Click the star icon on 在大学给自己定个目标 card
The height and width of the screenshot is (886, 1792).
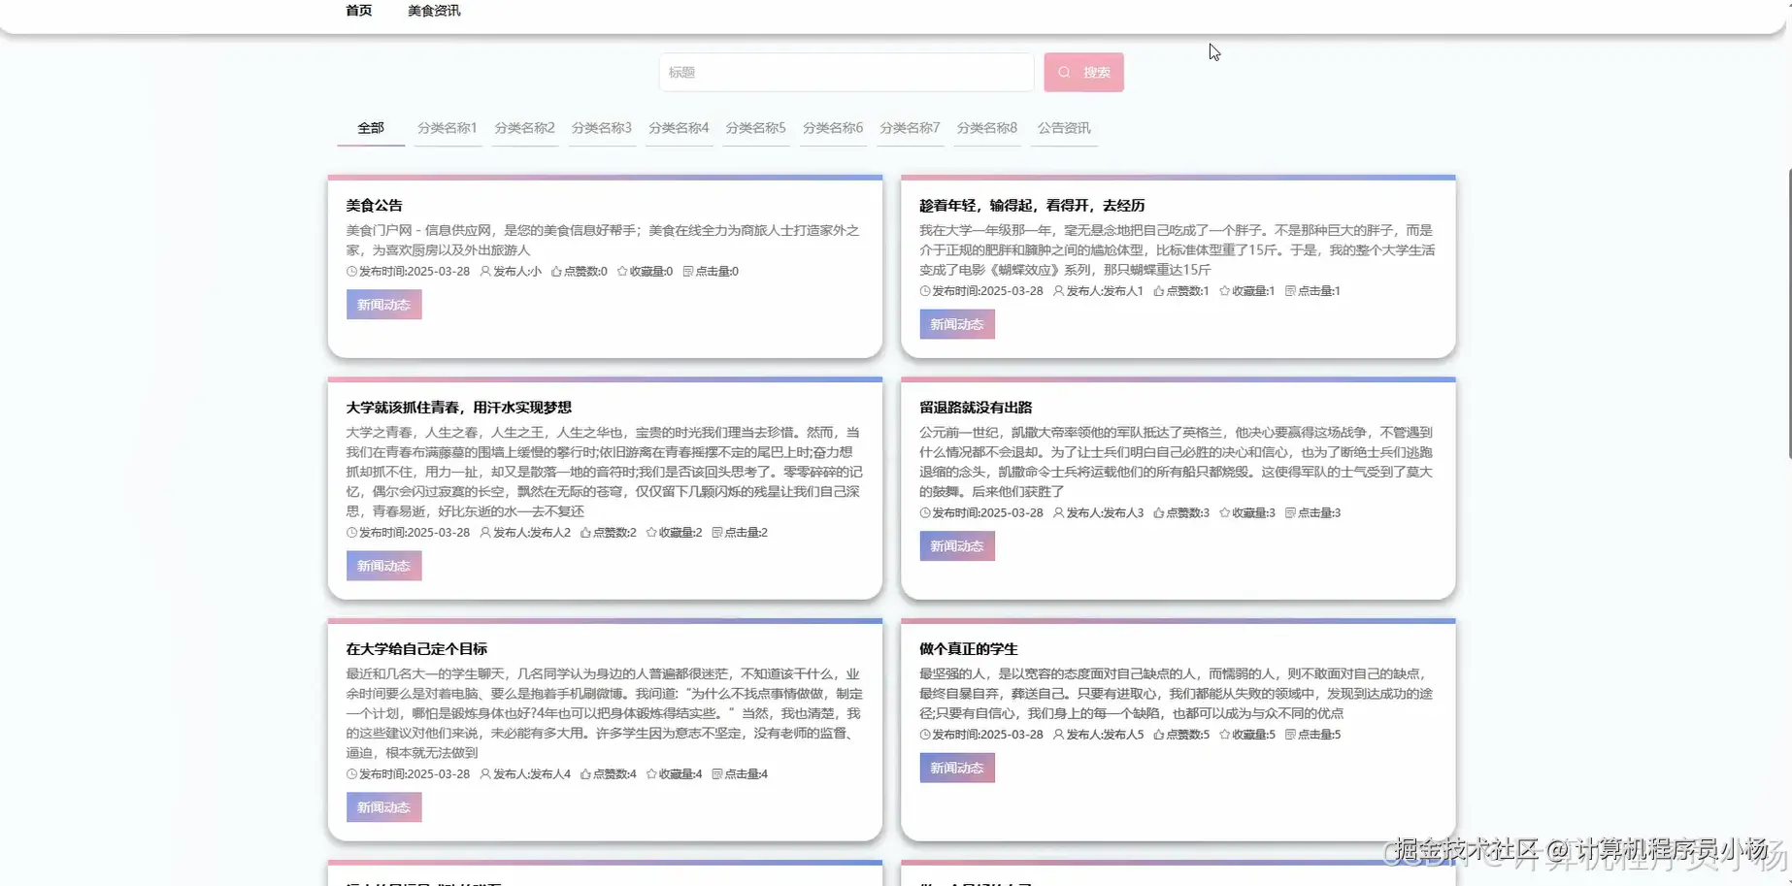pyautogui.click(x=653, y=774)
